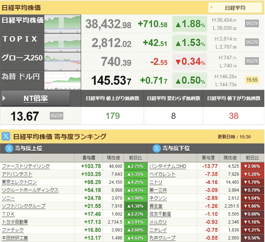Open バンダイナムコHD stock link
The image size is (265, 242).
click(x=168, y=166)
